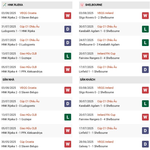150x150 pixels.
Task: Open the Ireland FAI Cup link in top list
Action: point(106,53)
